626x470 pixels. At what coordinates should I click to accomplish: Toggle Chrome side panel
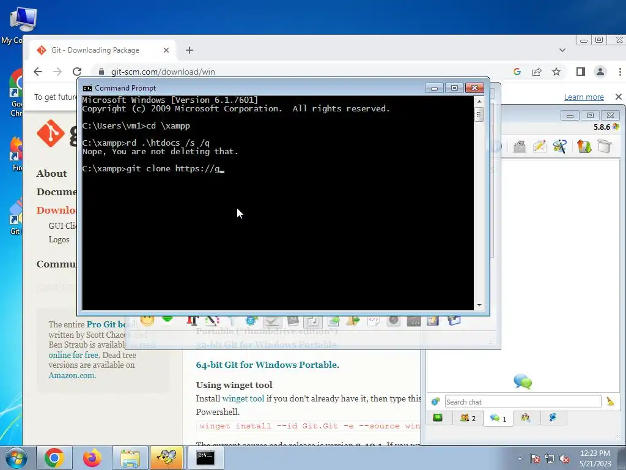[x=581, y=72]
